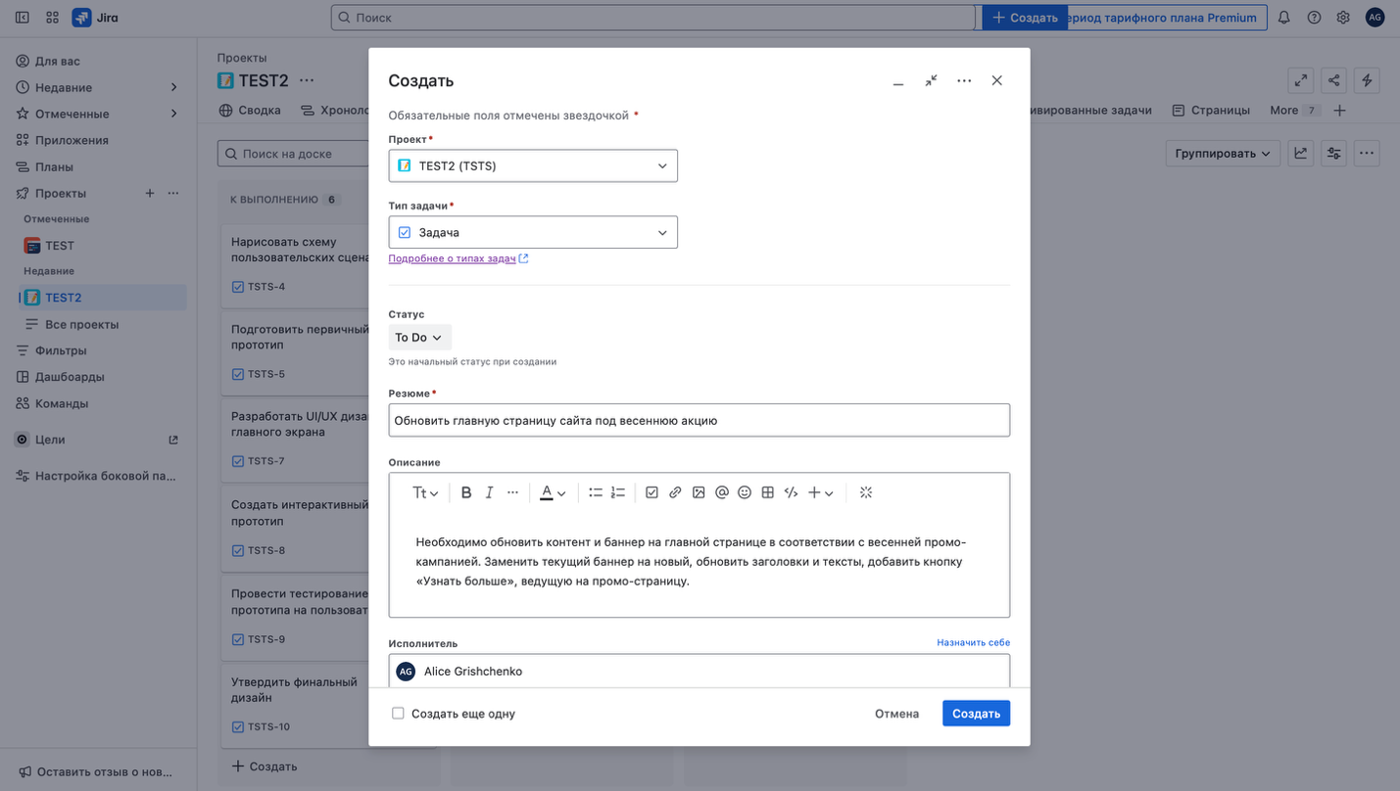Viewport: 1400px width, 791px height.
Task: Click the mention (@) icon in editor
Action: click(722, 492)
